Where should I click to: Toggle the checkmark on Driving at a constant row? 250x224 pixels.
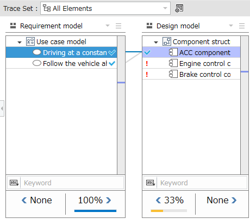[112, 52]
